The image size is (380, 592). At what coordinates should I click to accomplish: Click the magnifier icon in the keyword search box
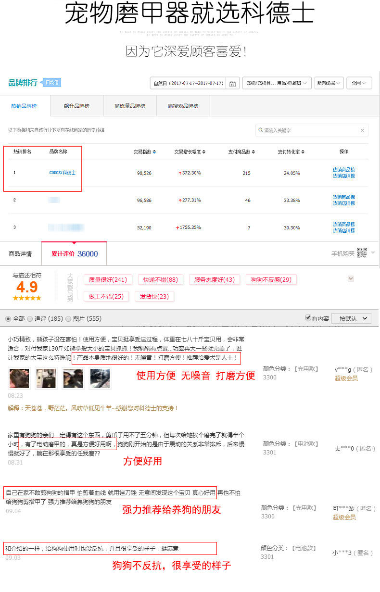pos(261,130)
